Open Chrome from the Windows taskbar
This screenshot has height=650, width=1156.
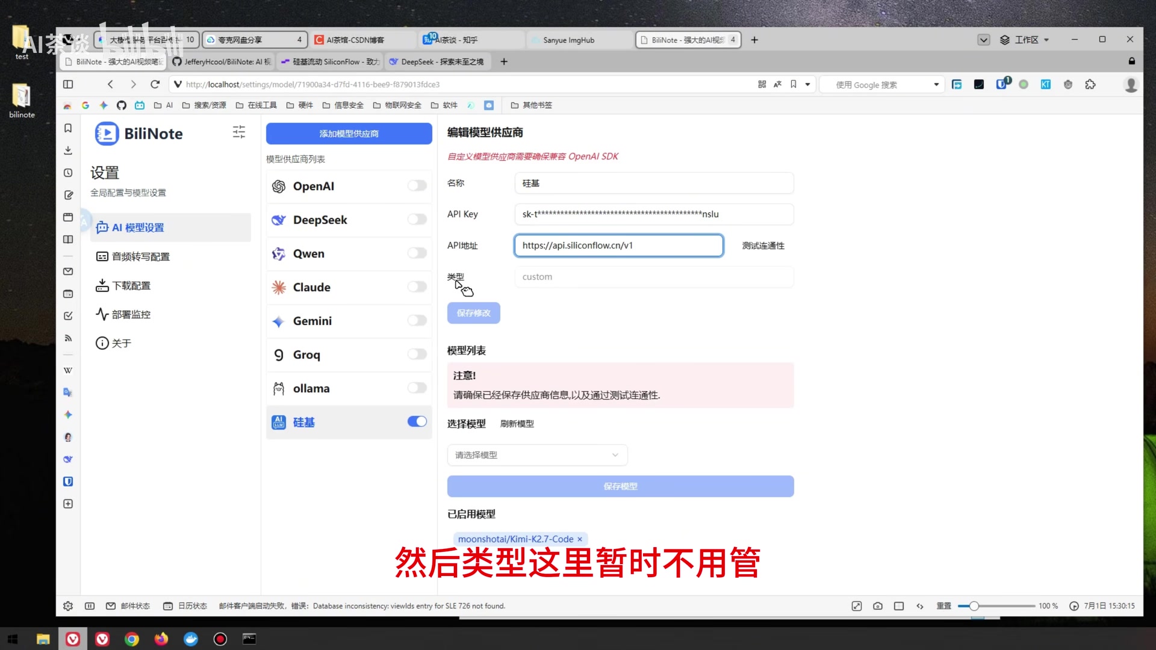point(132,639)
